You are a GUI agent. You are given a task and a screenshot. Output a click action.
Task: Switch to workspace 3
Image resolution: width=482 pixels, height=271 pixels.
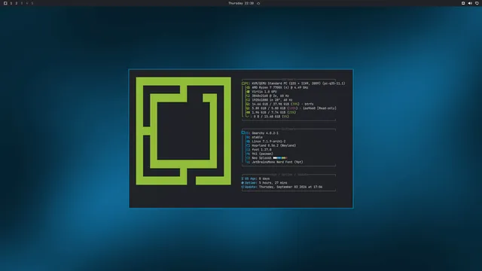tap(22, 3)
